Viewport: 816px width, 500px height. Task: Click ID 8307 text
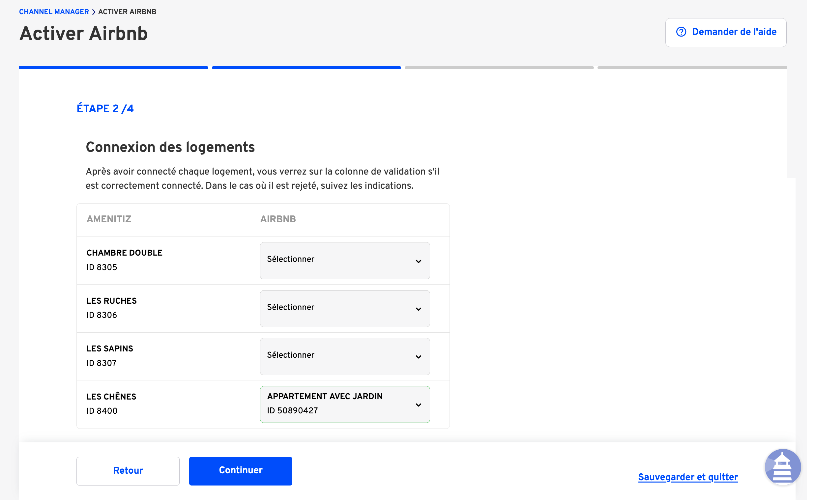[102, 363]
